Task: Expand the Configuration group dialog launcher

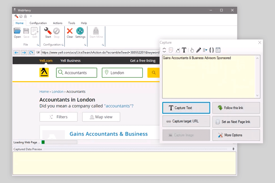Action: 62,45
